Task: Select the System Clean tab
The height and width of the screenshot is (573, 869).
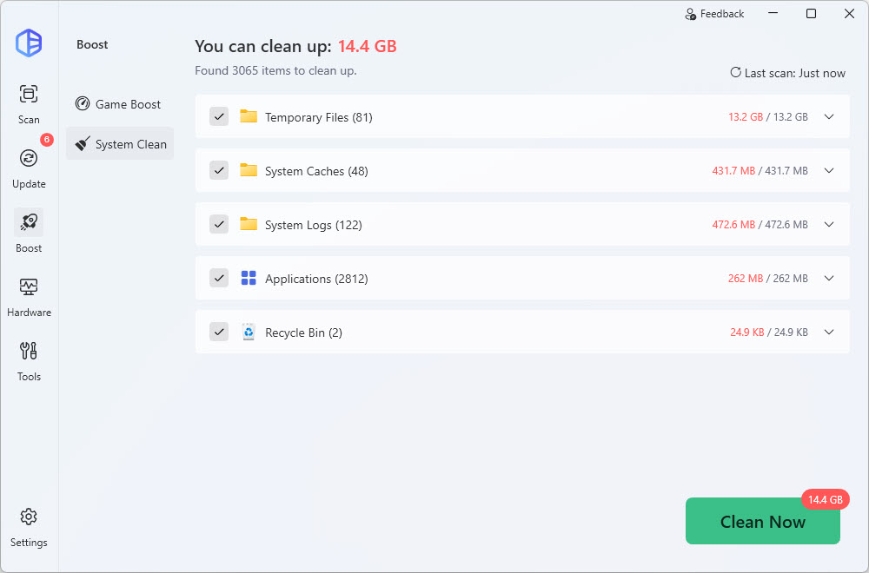Action: [120, 144]
